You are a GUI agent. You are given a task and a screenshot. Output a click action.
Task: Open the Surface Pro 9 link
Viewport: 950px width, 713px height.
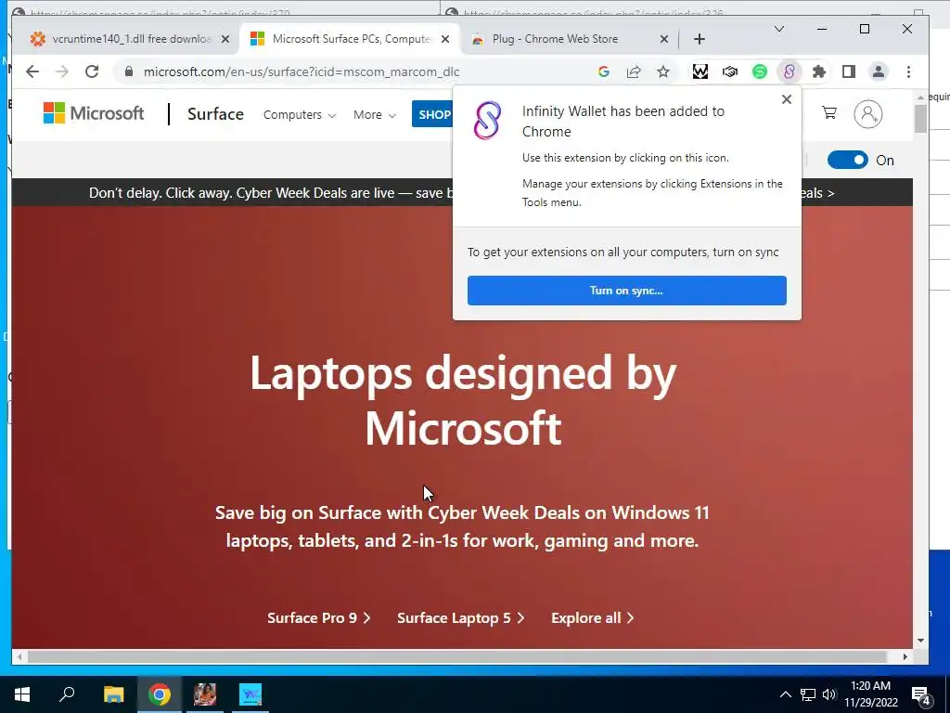[319, 617]
